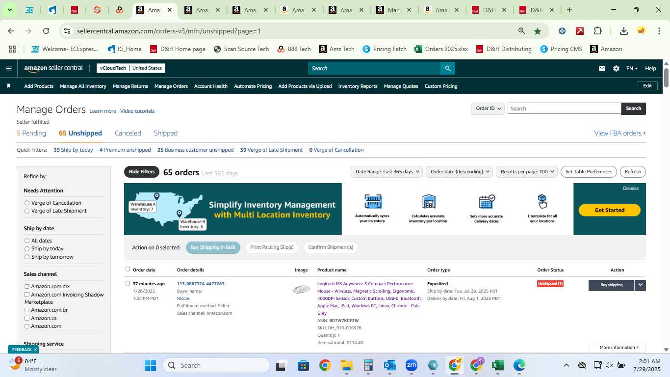Open the Inventory Reports menu item
Viewport: 670px width, 377px height.
(358, 86)
